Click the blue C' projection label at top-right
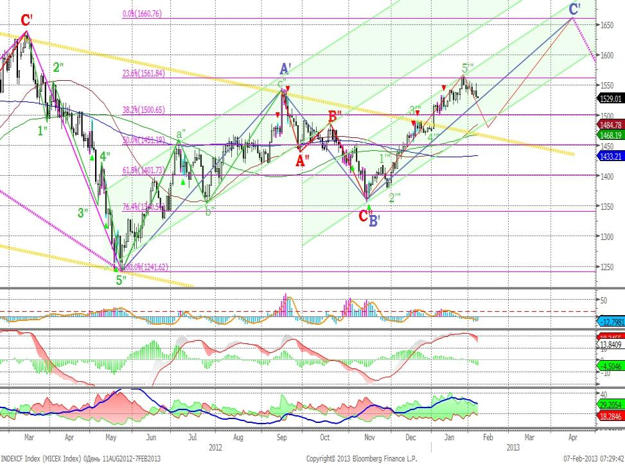This screenshot has width=625, height=464. [575, 9]
